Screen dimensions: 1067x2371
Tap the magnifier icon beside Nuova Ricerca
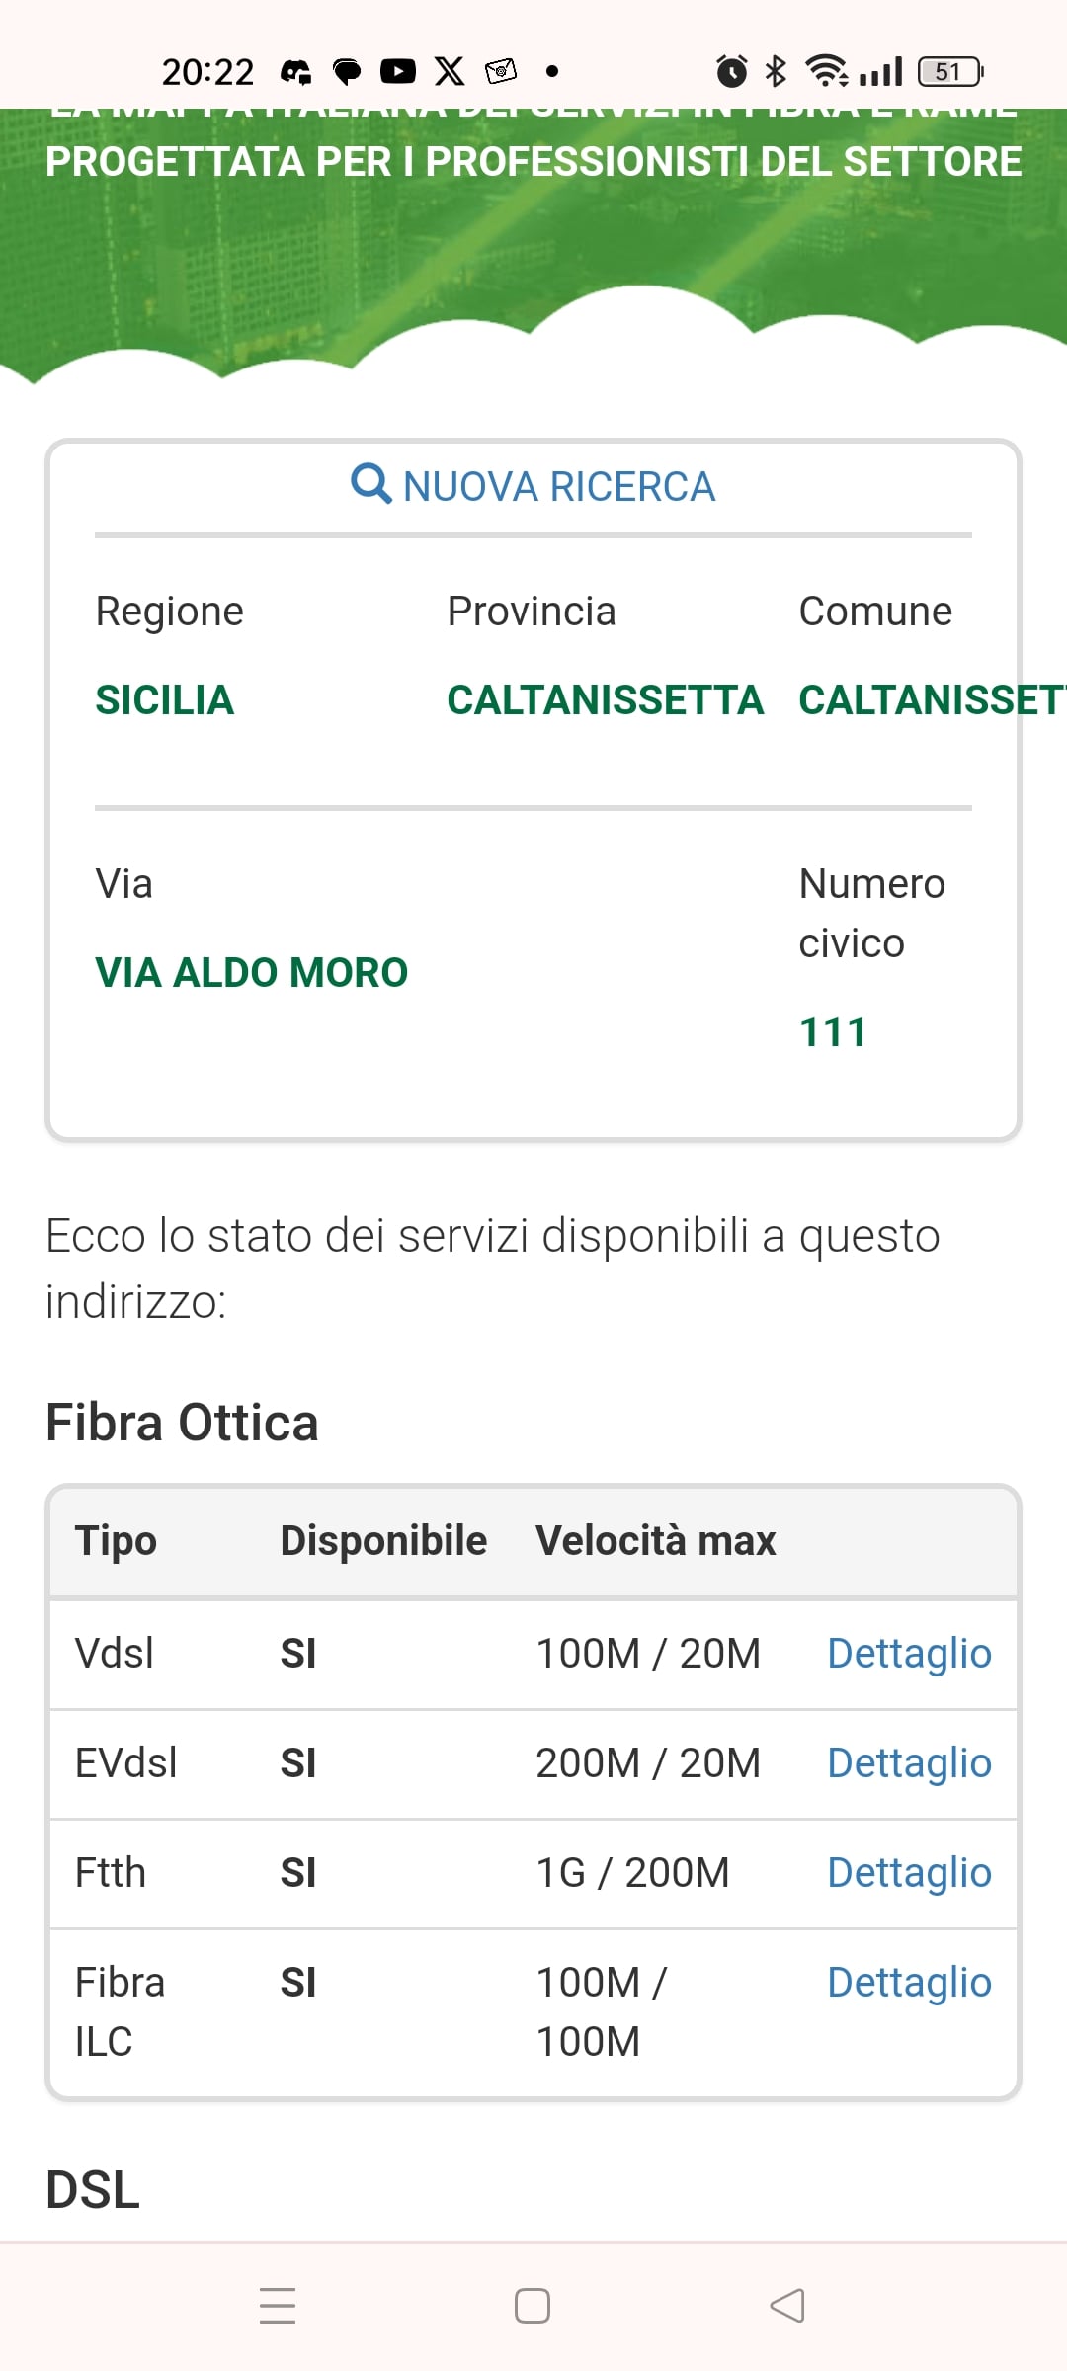(371, 484)
